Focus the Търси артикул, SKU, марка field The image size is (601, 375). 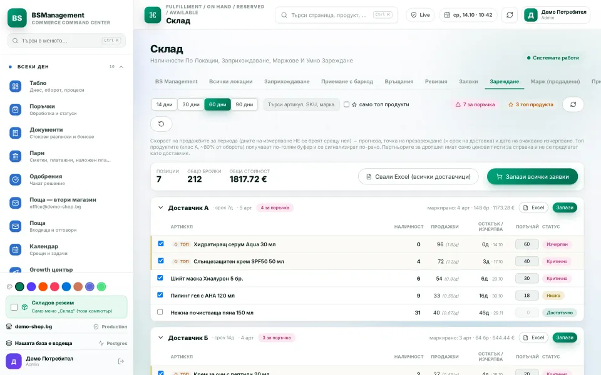(301, 104)
